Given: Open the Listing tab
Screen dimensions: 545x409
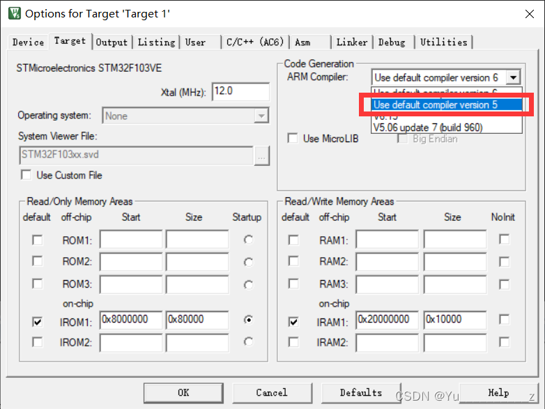Looking at the screenshot, I should point(156,43).
